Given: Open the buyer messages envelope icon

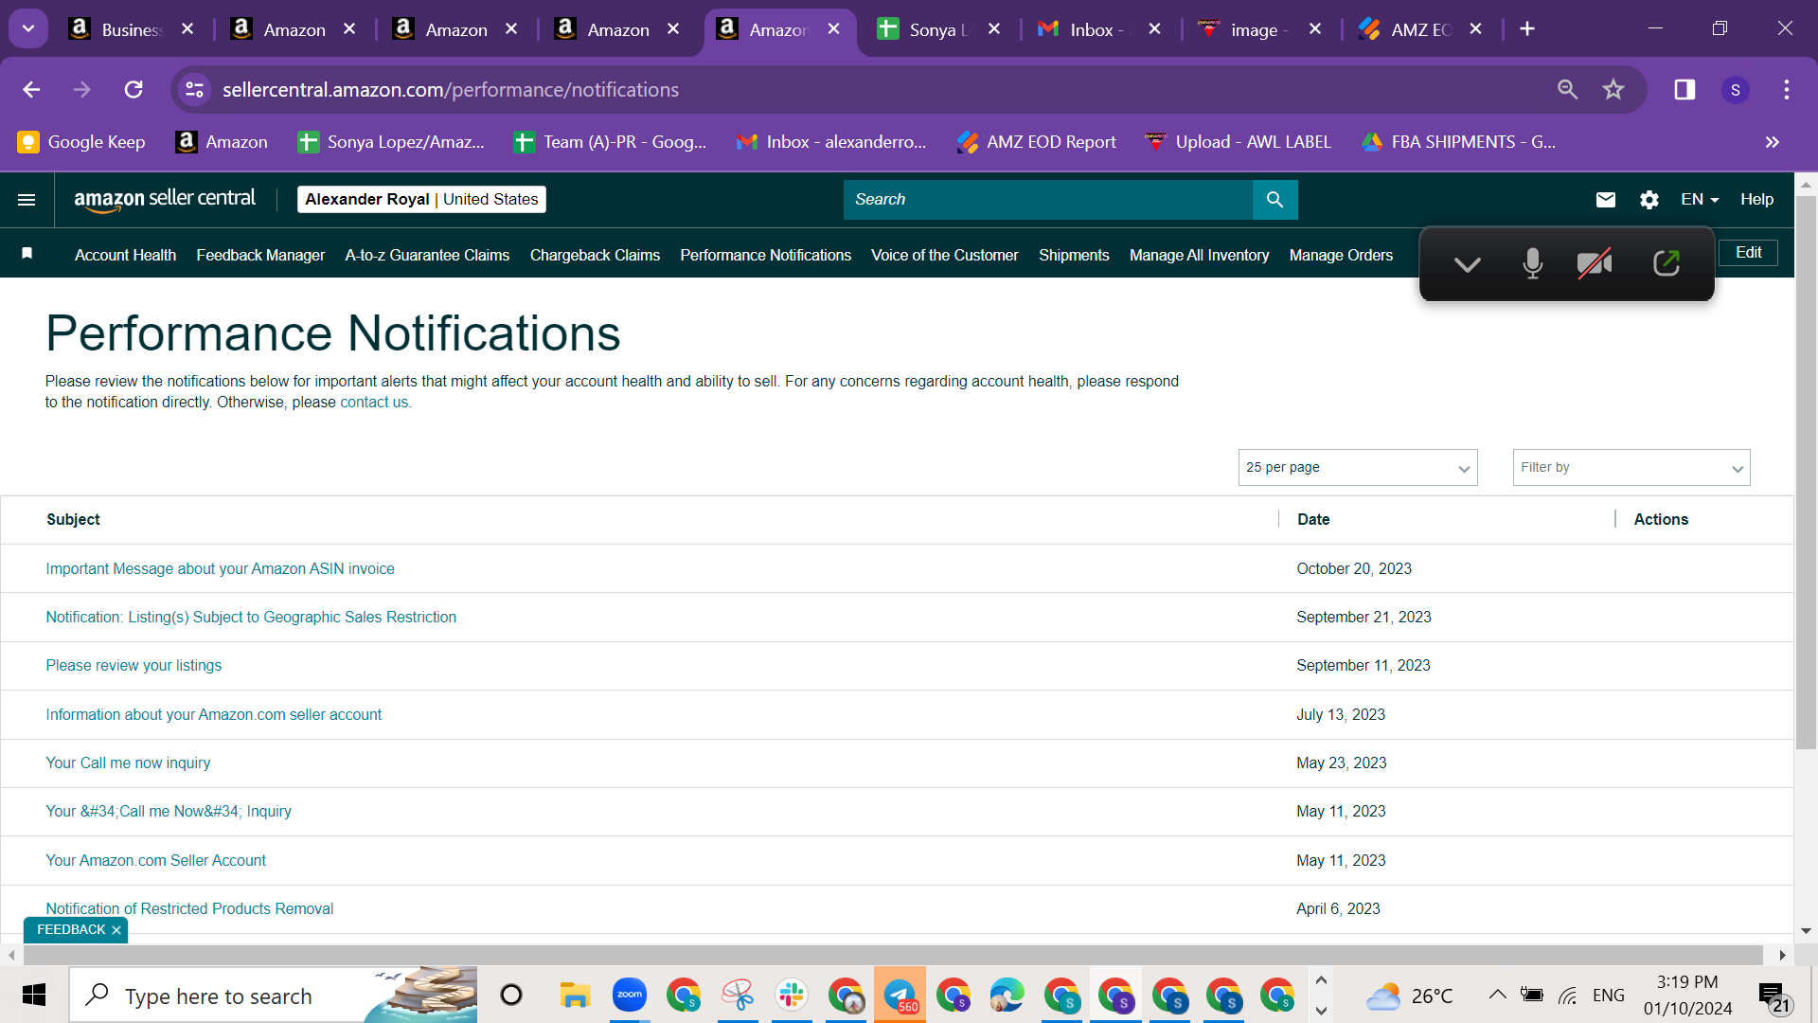Looking at the screenshot, I should click(1606, 200).
